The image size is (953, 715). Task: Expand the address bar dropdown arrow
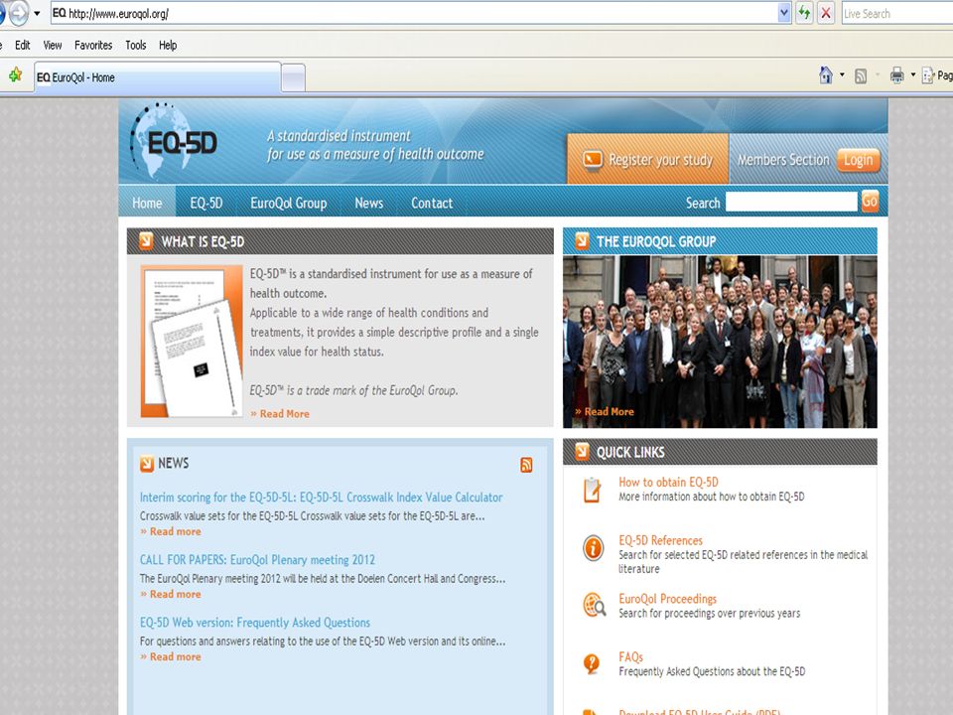click(x=784, y=13)
